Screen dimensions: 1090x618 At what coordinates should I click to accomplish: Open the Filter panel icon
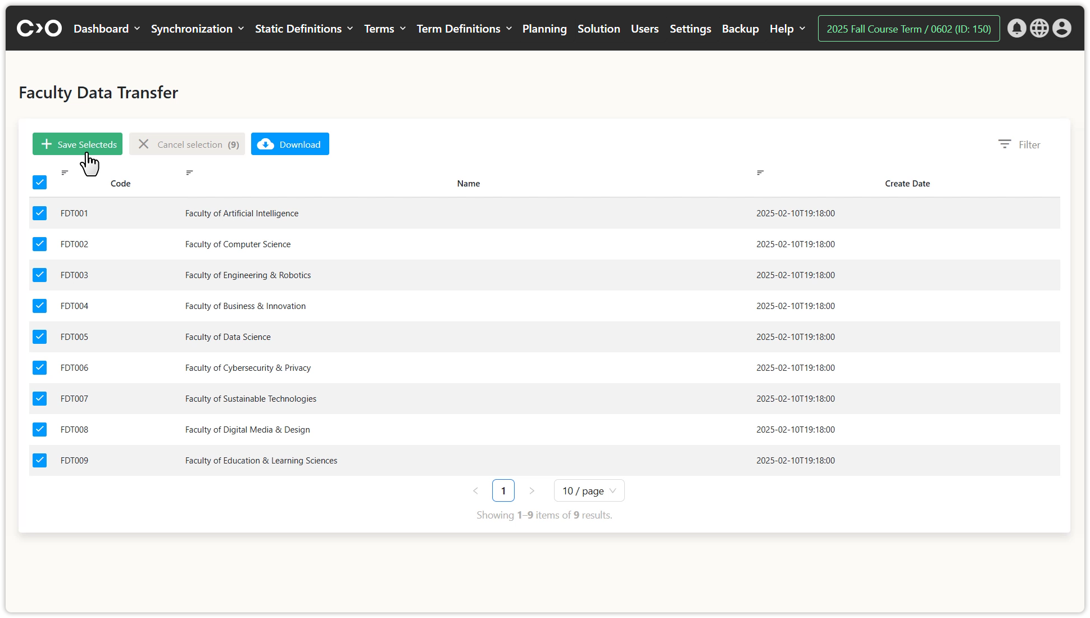pyautogui.click(x=1005, y=144)
